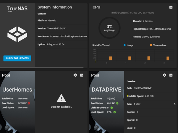Viewport: 178px width, 133px height.
Task: Click thread 0 temperature bar
Action: pyautogui.click(x=111, y=58)
